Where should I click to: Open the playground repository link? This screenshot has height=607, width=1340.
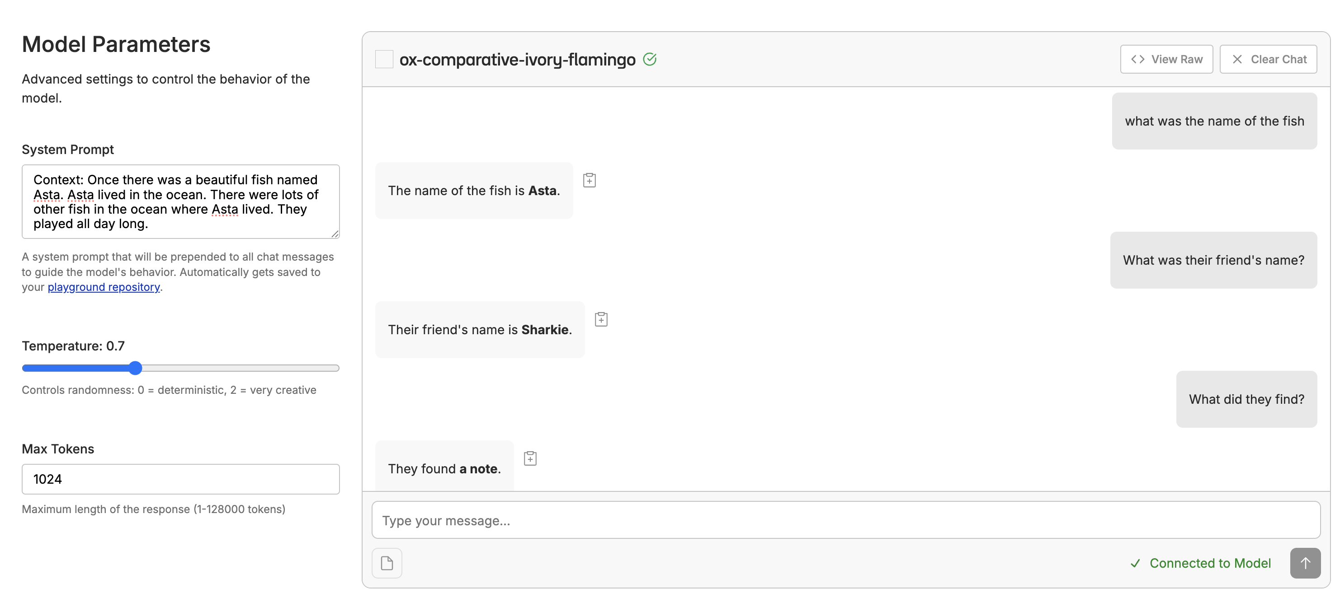tap(103, 287)
